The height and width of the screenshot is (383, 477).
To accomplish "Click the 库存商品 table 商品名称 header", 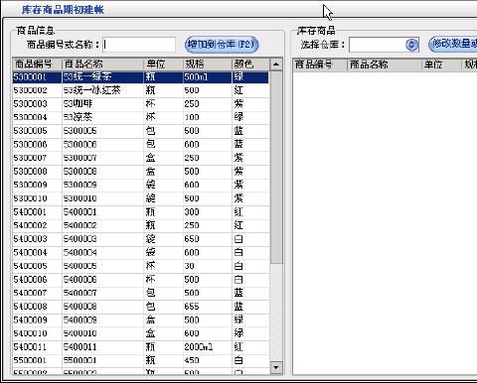I will 385,64.
